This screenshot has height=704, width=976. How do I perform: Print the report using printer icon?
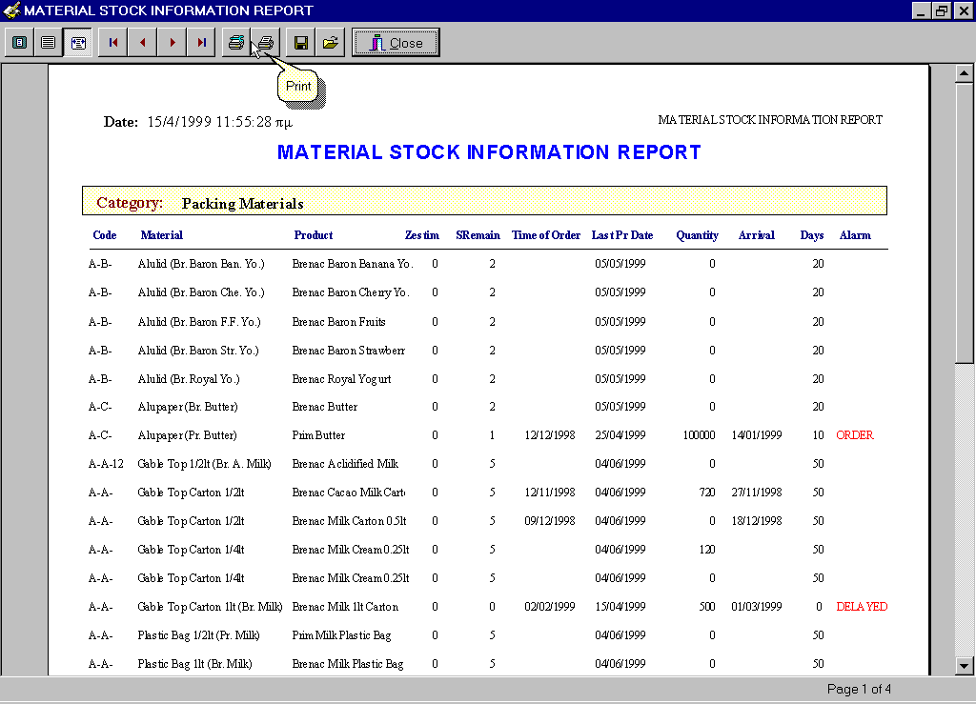coord(266,43)
